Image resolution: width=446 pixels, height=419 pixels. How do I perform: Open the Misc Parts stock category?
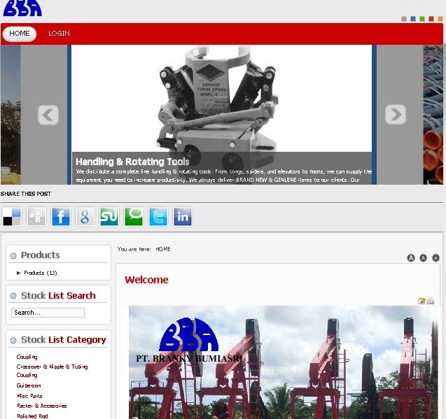point(29,396)
